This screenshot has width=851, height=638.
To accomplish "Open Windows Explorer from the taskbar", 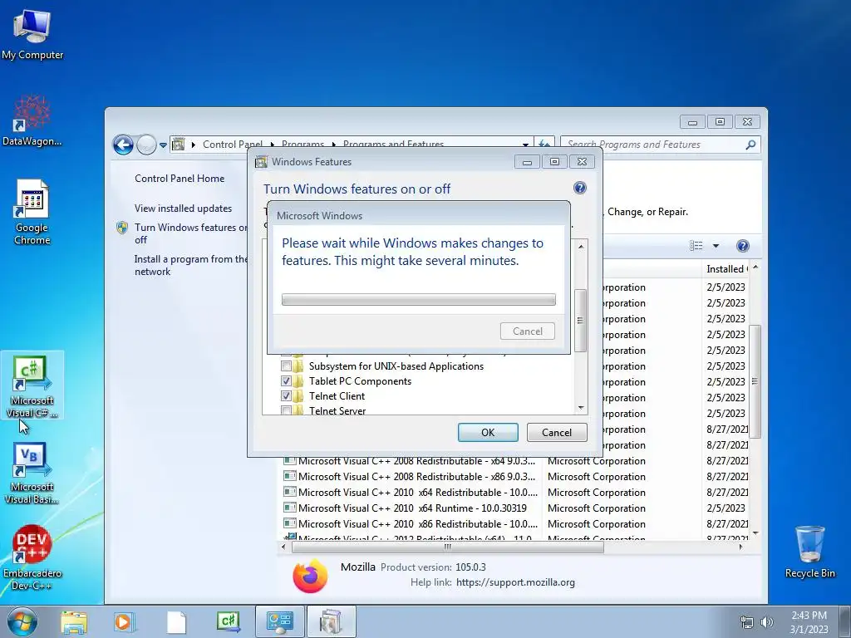I will (x=74, y=622).
